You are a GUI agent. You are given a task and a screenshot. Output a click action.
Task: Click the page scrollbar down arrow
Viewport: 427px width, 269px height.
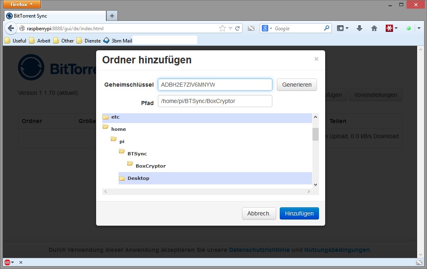pos(420,255)
